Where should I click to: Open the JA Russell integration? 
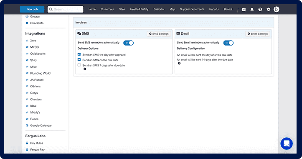(37, 80)
